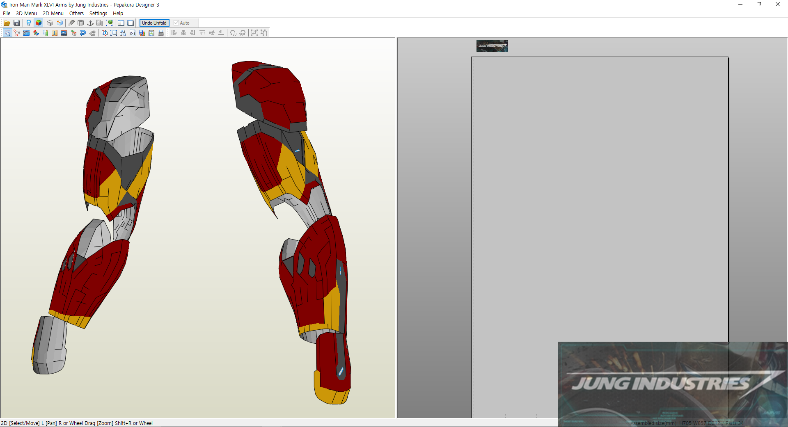The width and height of the screenshot is (788, 427).
Task: Click the anchor icon in the toolbar
Action: pyautogui.click(x=90, y=23)
